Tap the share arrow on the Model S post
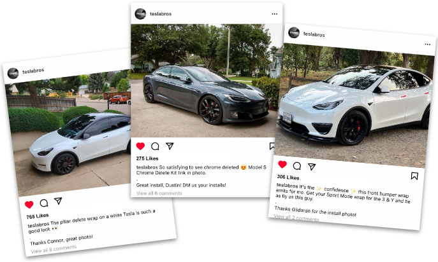 pos(170,146)
